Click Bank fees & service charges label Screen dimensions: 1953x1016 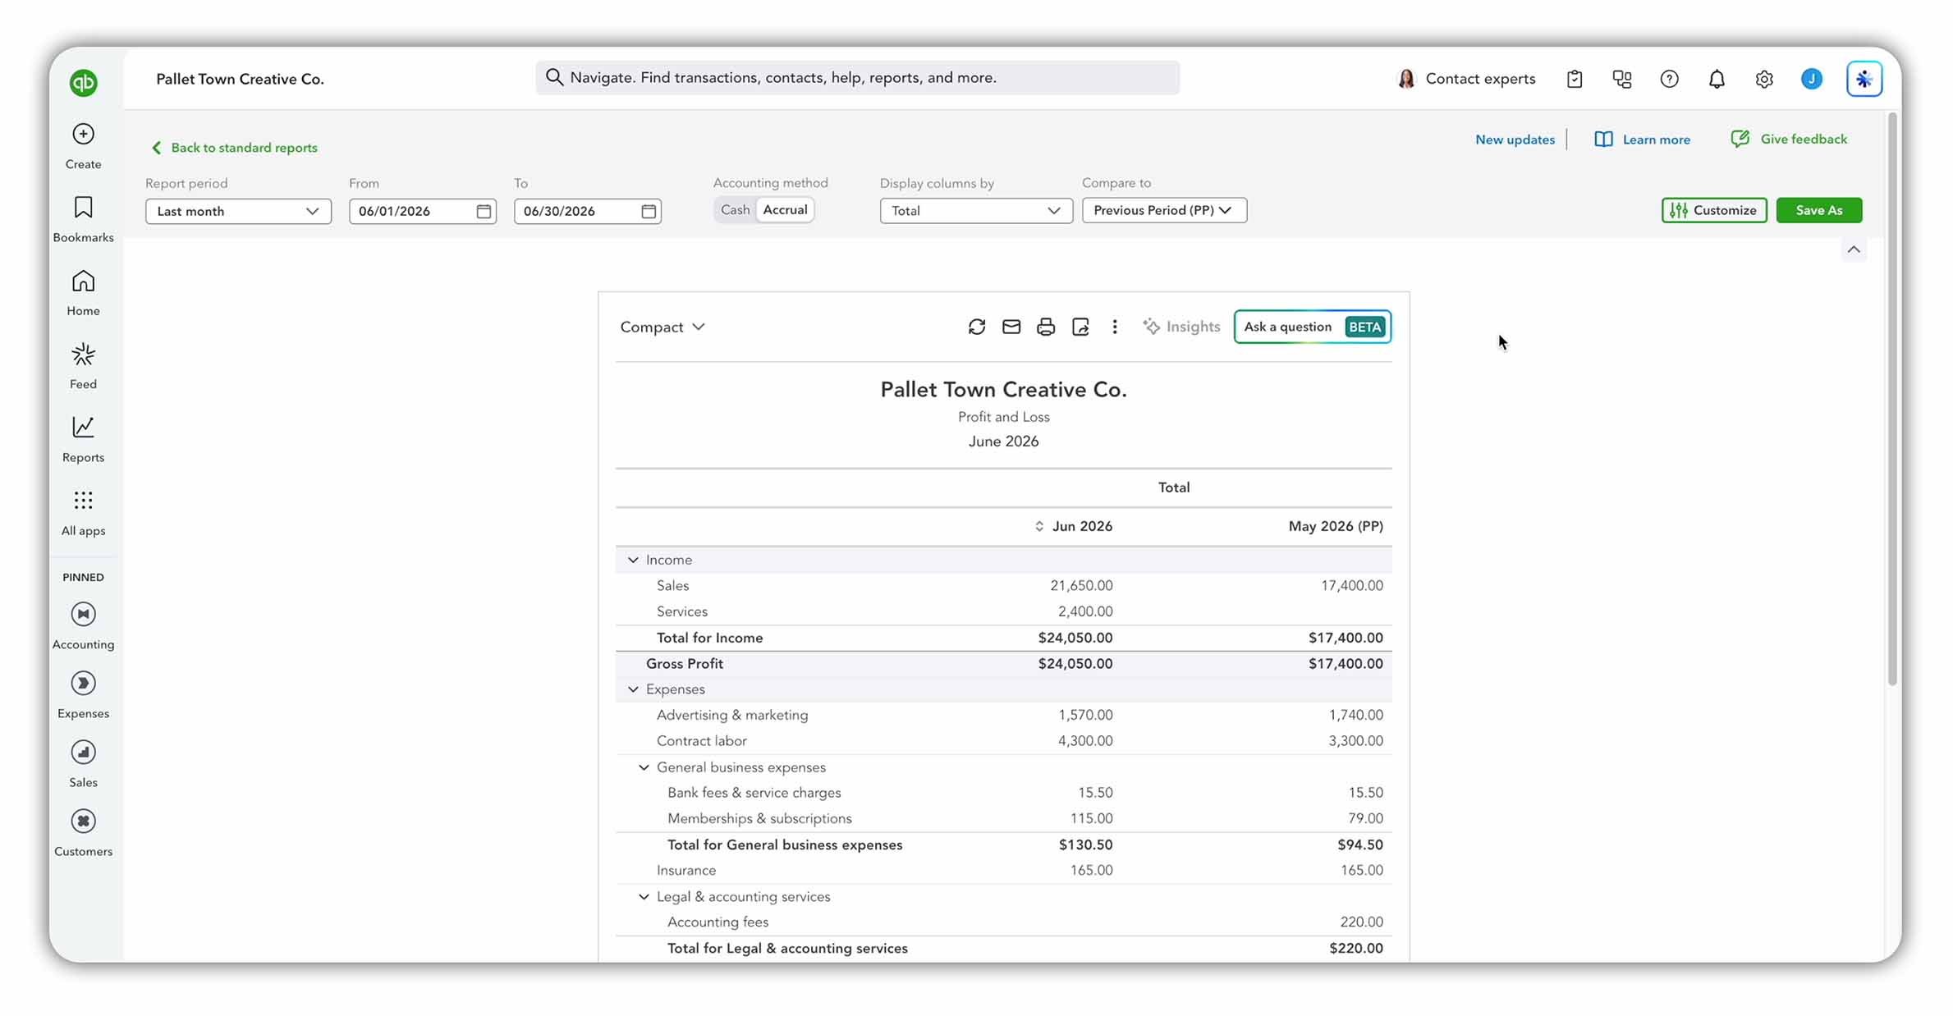point(754,793)
